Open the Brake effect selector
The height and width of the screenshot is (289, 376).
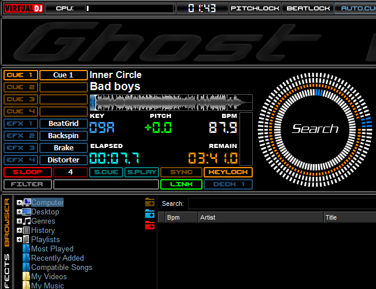click(x=64, y=148)
